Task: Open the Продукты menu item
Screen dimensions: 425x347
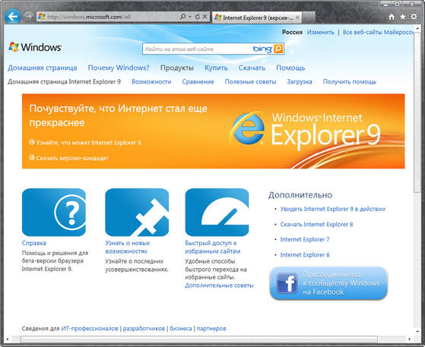Action: 176,68
